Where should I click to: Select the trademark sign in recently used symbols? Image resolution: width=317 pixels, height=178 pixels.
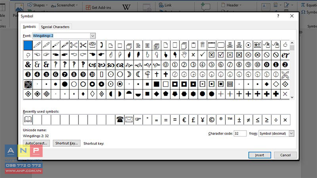pyautogui.click(x=230, y=120)
